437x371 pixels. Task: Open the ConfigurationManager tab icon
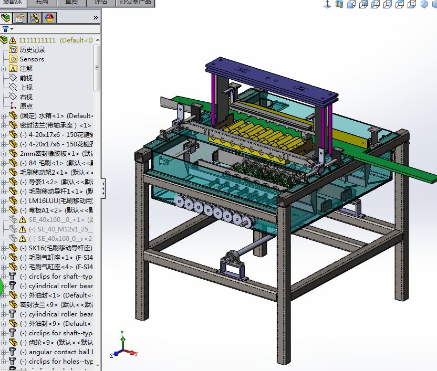[x=35, y=18]
